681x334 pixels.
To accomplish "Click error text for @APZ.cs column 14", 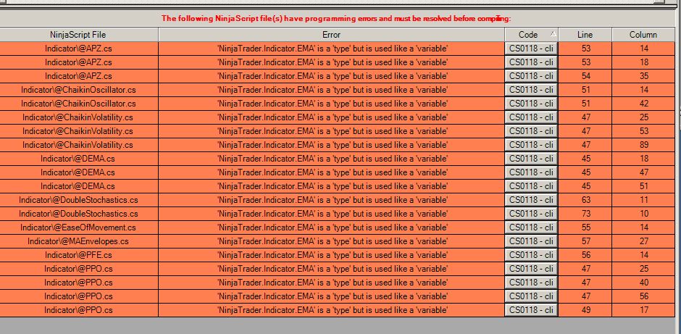I will (332, 49).
